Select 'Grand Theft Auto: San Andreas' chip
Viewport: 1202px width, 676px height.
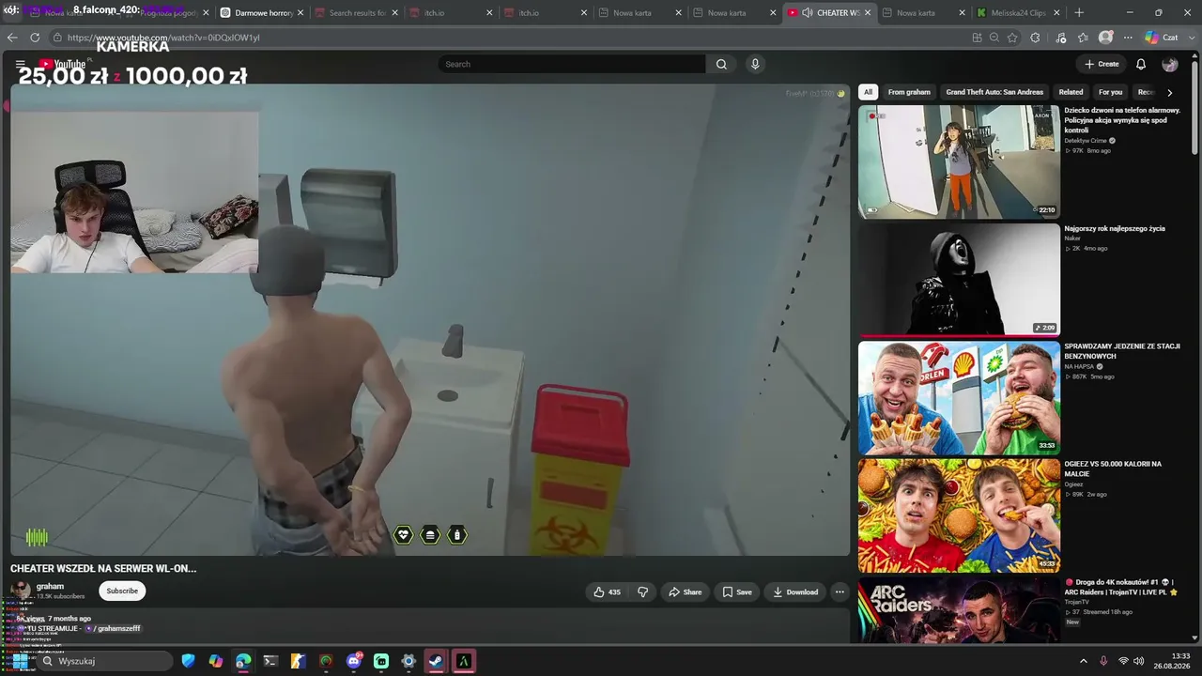(994, 92)
